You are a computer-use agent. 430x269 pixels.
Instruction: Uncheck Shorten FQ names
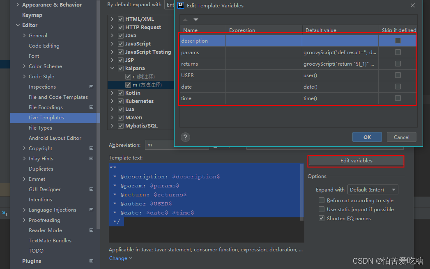click(x=322, y=218)
